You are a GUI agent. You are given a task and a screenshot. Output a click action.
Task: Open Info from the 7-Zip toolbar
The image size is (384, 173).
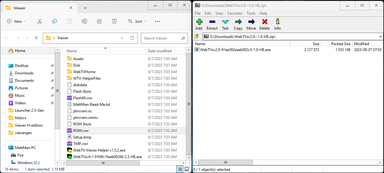pos(277,24)
